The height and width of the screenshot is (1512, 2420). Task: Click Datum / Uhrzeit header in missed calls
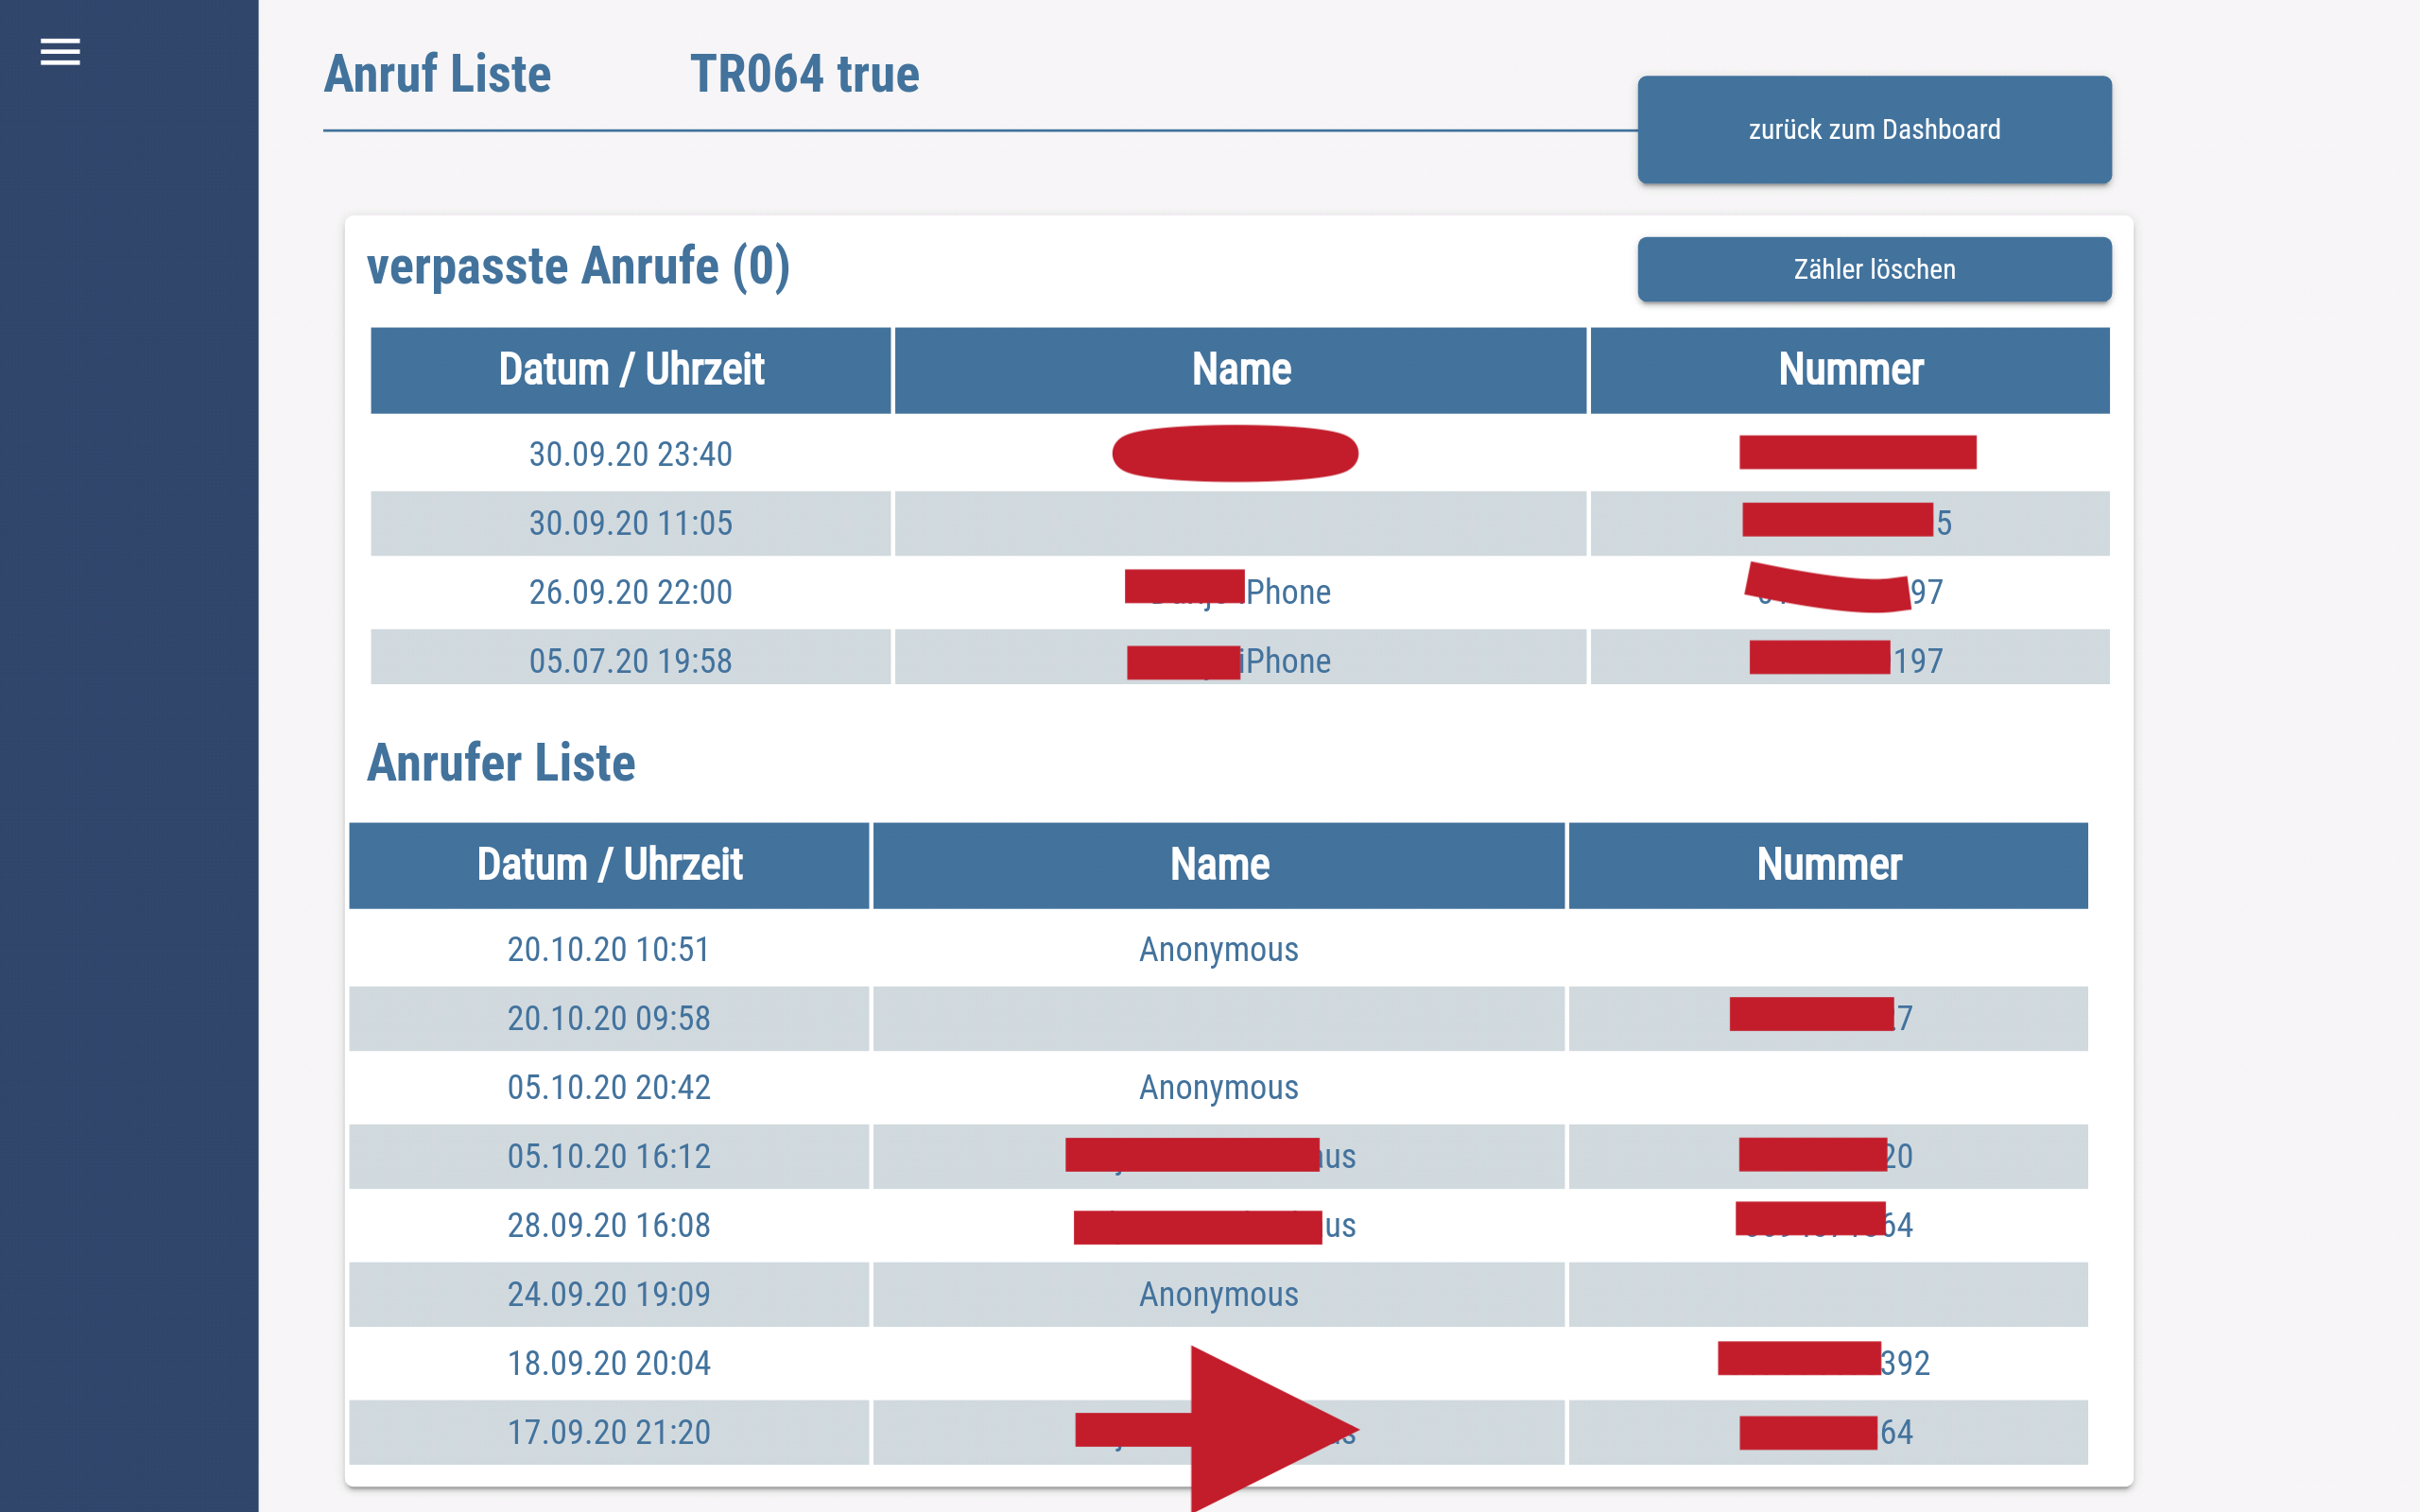[x=630, y=370]
